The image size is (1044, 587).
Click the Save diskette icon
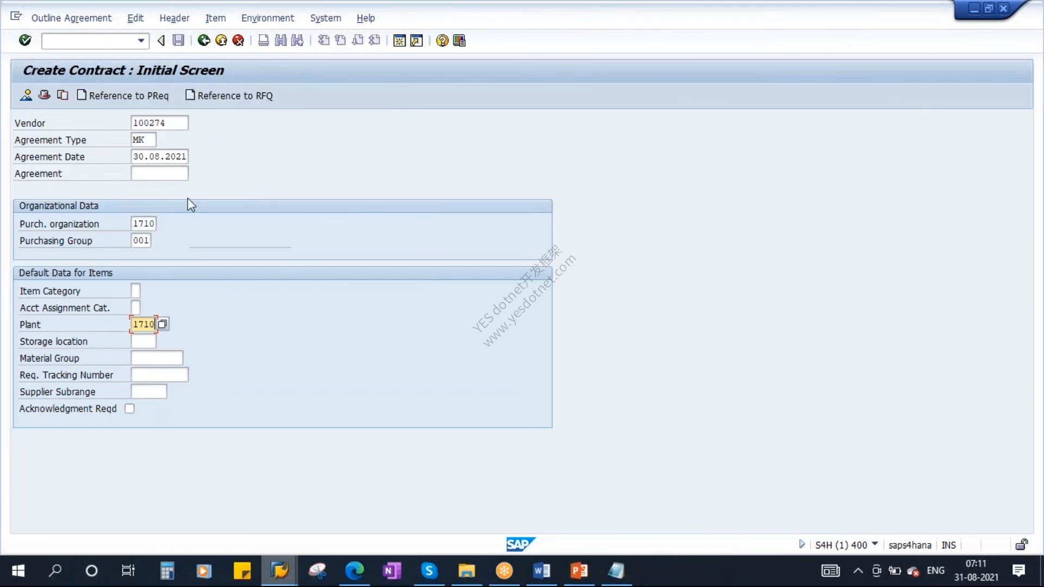click(x=178, y=40)
